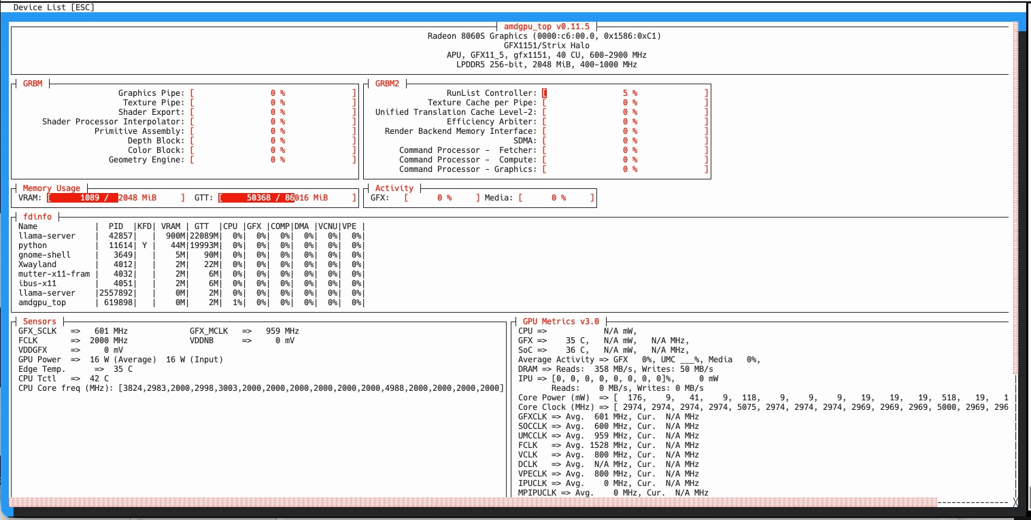This screenshot has width=1031, height=520.
Task: Sort fdinfo by the VCNU column header
Action: tap(327, 226)
